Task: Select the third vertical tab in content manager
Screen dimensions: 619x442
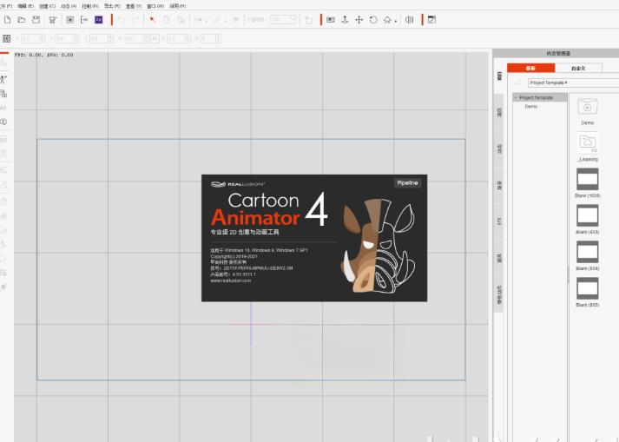Action: [x=499, y=148]
